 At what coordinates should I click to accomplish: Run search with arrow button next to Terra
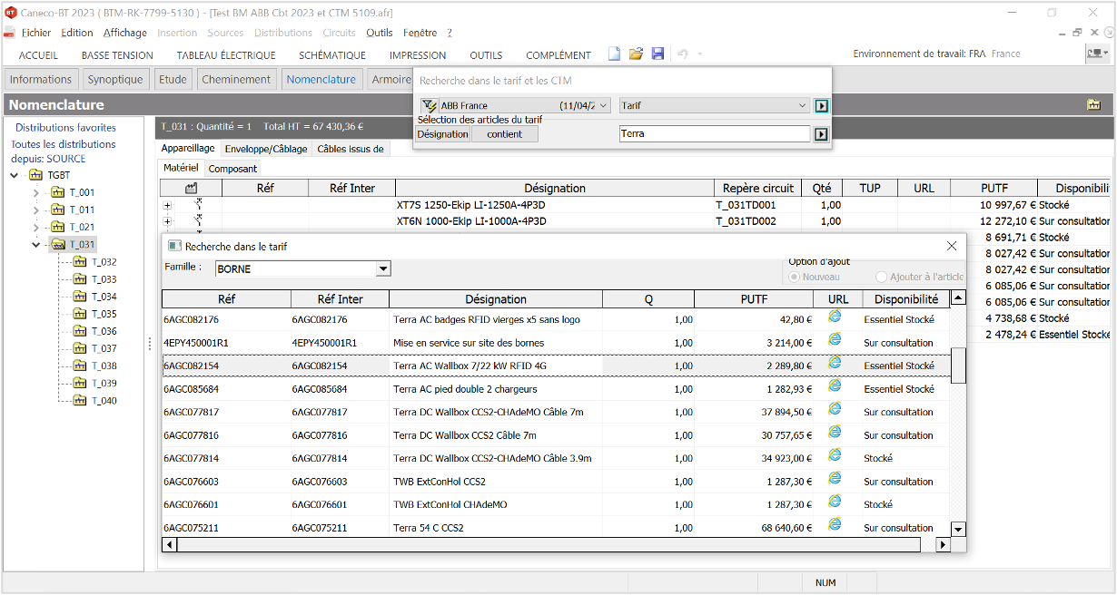pos(821,134)
